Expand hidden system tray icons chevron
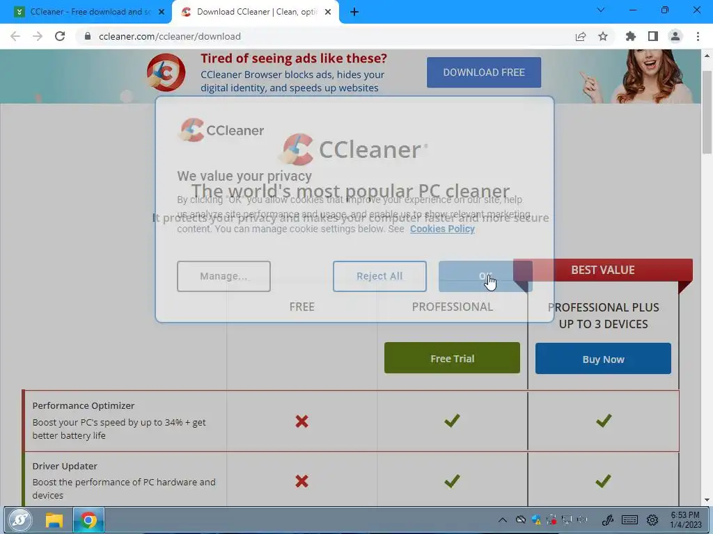The image size is (713, 534). click(x=503, y=520)
